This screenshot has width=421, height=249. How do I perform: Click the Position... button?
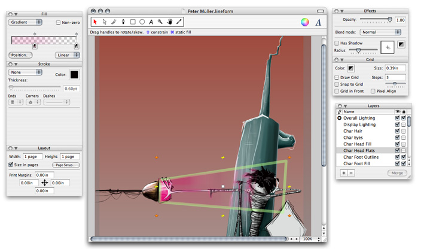point(20,55)
